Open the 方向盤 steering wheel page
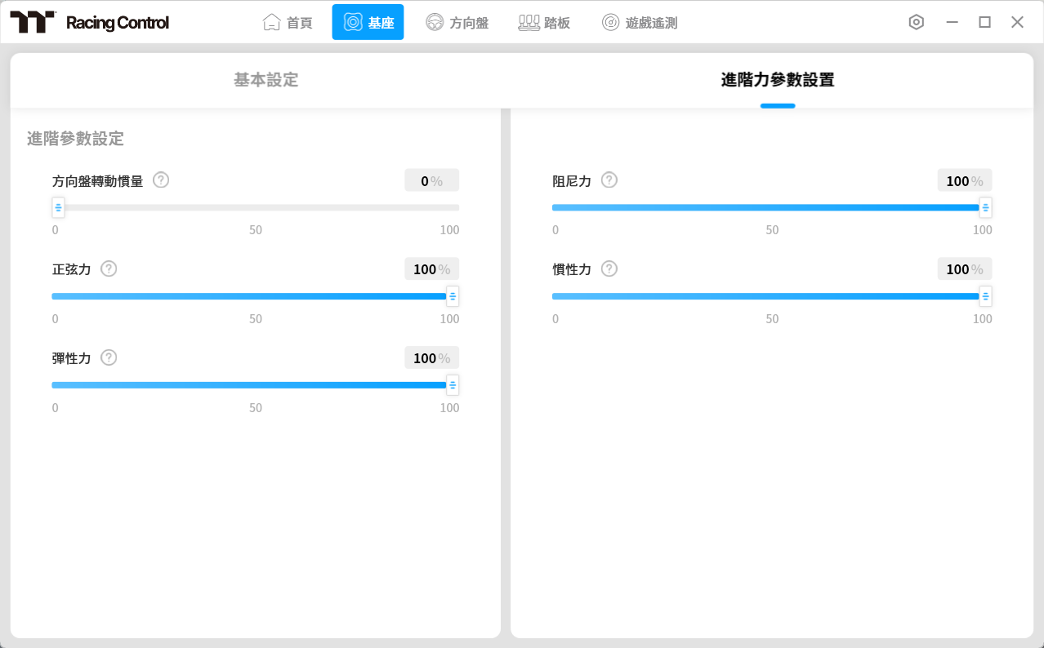The width and height of the screenshot is (1044, 648). click(x=457, y=22)
